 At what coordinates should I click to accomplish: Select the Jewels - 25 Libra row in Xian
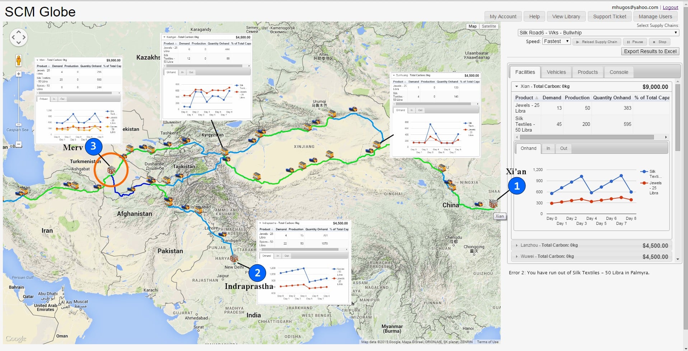[x=591, y=108]
